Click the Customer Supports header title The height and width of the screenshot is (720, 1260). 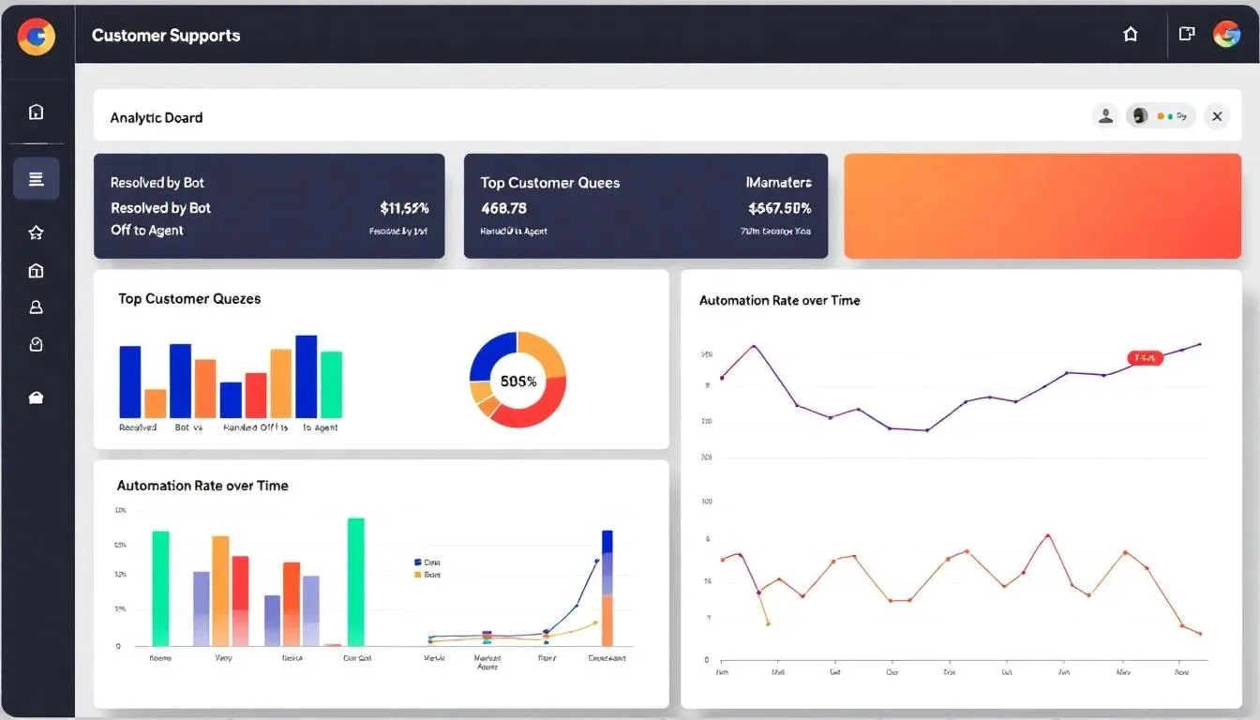click(x=166, y=36)
